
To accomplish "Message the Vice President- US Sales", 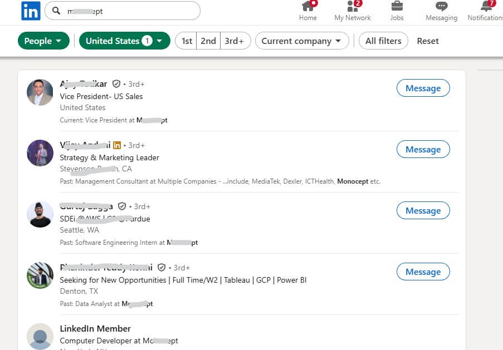I will click(x=423, y=88).
